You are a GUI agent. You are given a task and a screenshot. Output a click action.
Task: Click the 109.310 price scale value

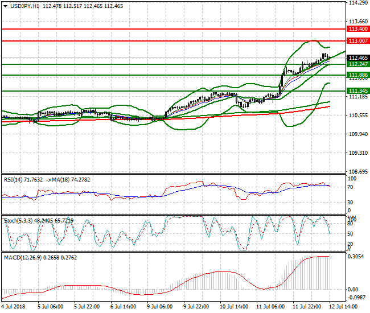pyautogui.click(x=358, y=153)
